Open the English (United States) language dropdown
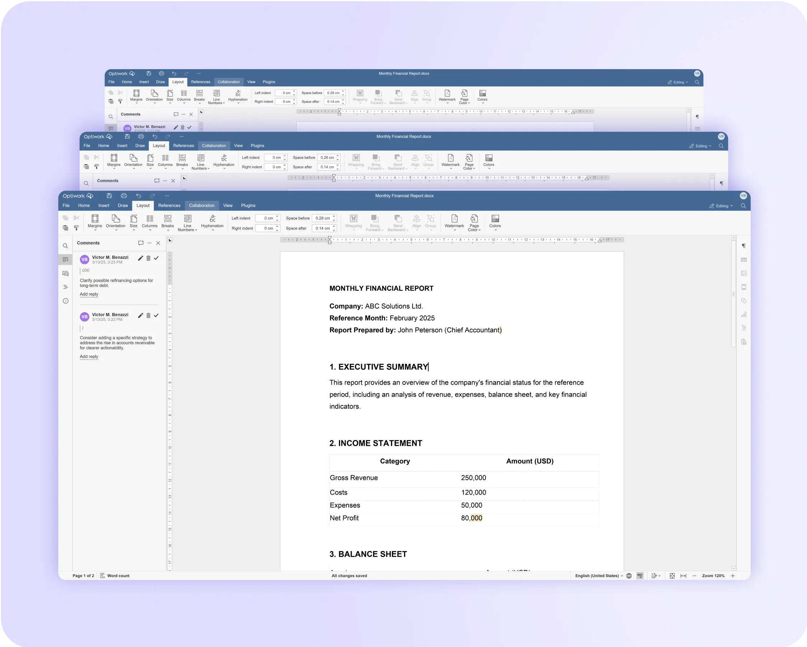This screenshot has width=807, height=647. tap(599, 576)
